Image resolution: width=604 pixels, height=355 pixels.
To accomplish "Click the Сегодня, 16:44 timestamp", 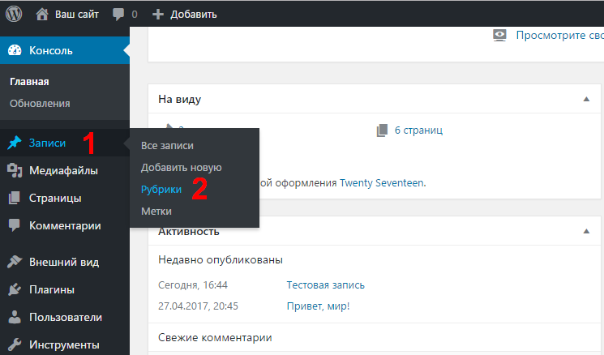I will point(193,285).
